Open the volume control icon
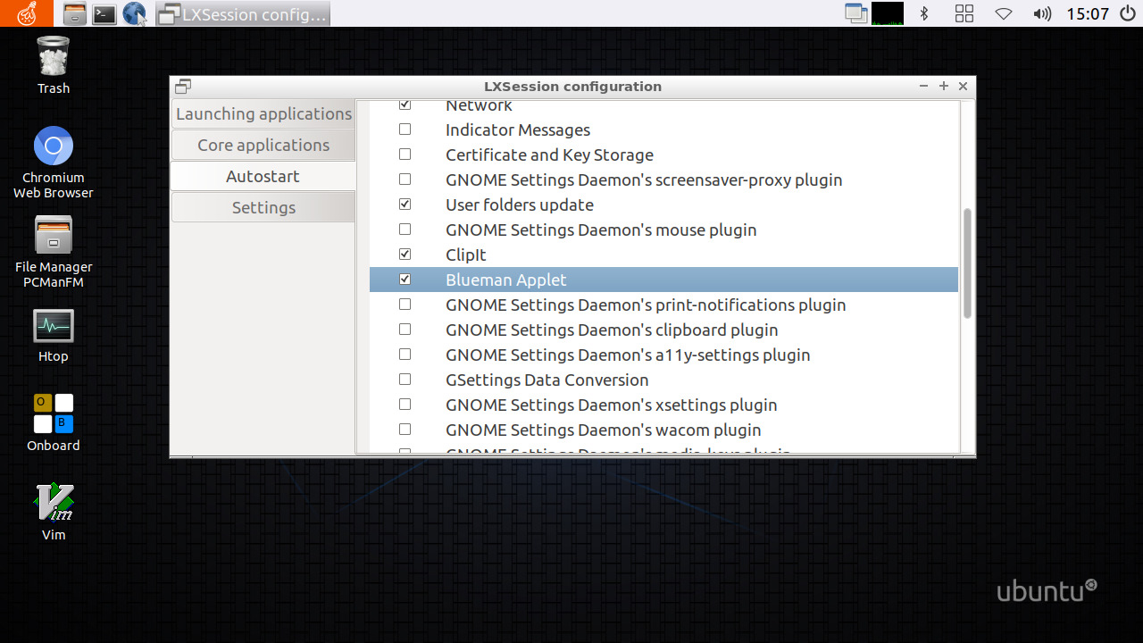The width and height of the screenshot is (1143, 643). 1042,13
